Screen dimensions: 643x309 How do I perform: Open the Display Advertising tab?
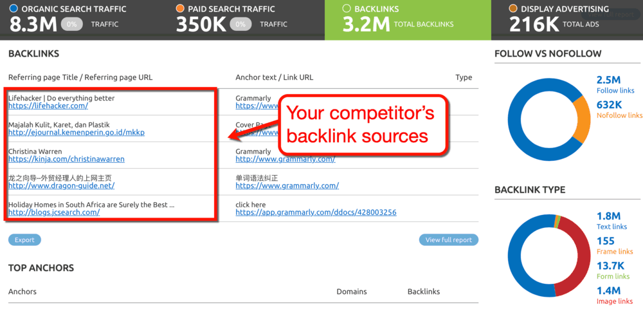tap(567, 20)
